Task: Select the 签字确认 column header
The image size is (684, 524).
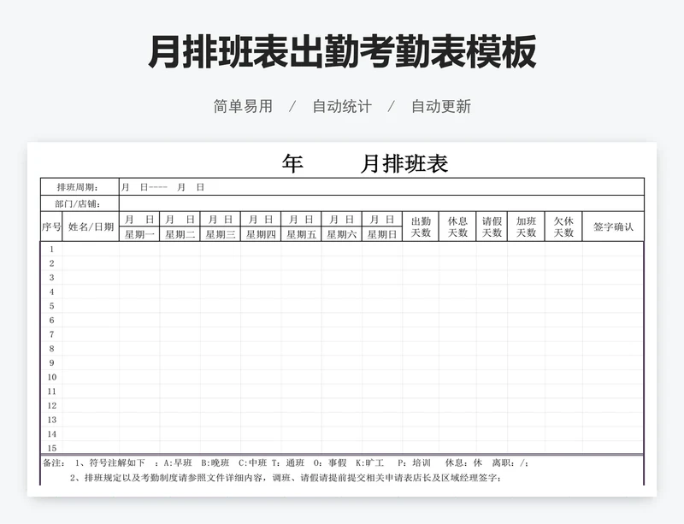Action: pos(613,227)
